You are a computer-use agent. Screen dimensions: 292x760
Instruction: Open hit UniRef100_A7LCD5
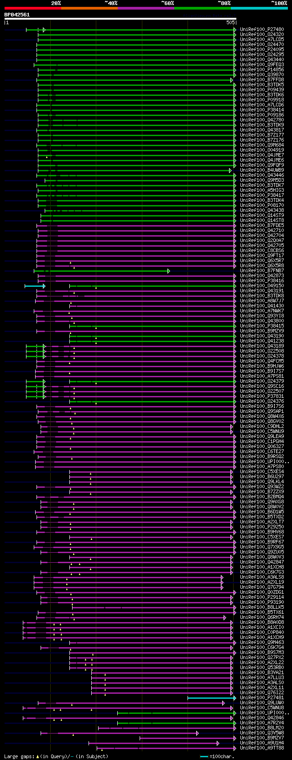(x=262, y=40)
